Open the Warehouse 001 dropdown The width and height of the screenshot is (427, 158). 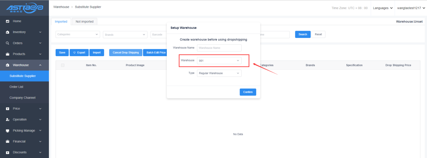coord(219,61)
